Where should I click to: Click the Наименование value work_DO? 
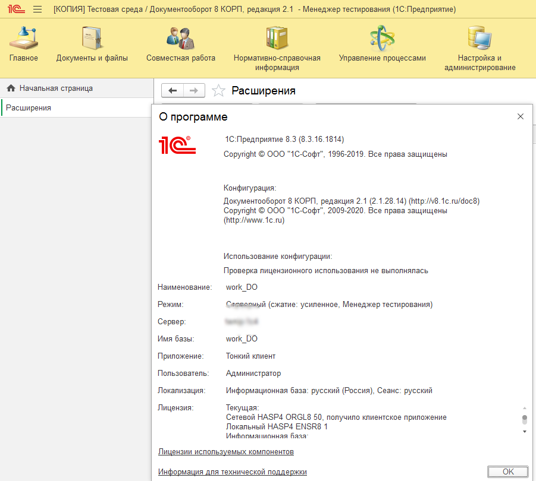[242, 287]
